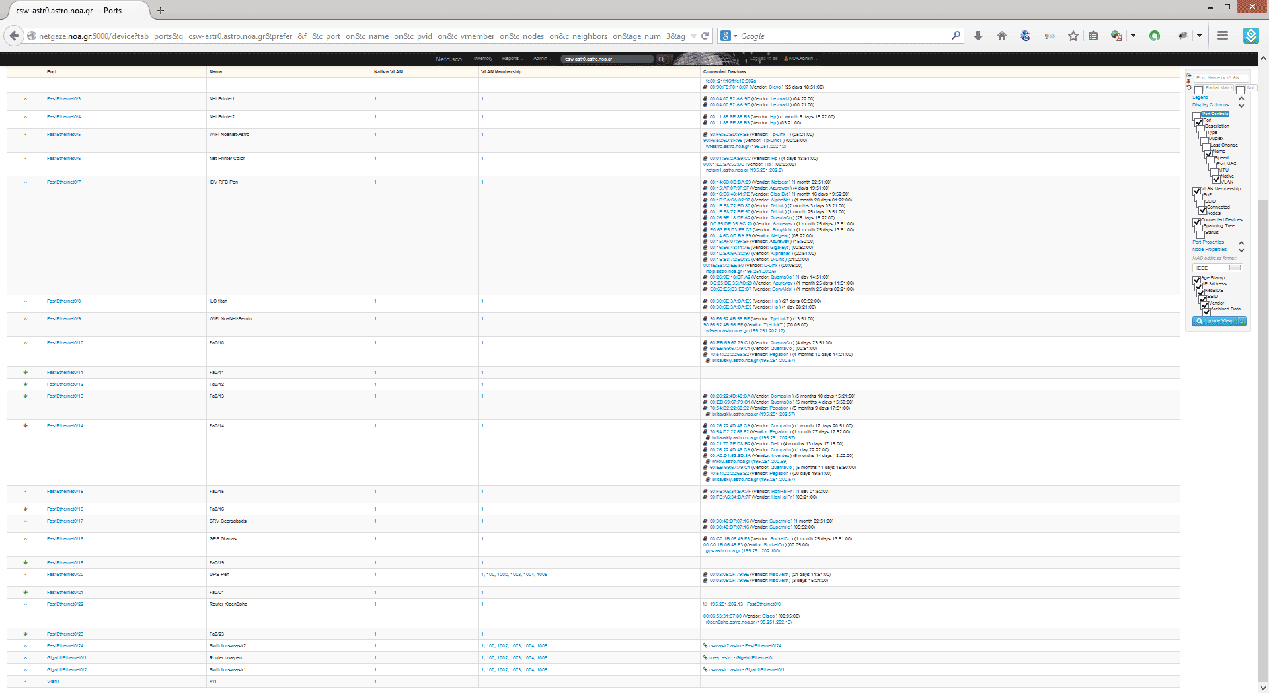The height and width of the screenshot is (693, 1269).
Task: Go to the browser home page icon
Action: point(1002,36)
